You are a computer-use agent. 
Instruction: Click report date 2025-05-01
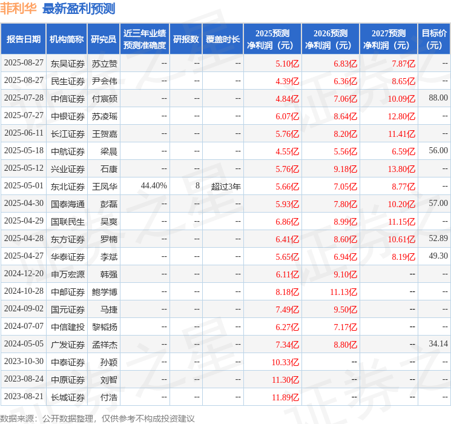[x=24, y=185]
